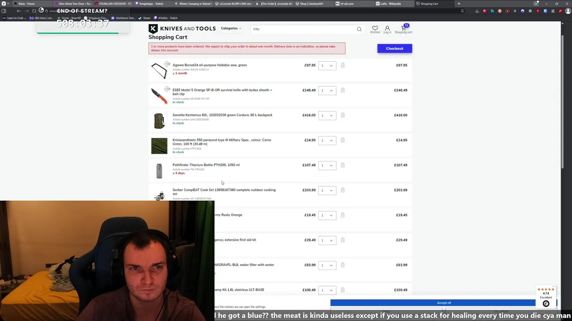The width and height of the screenshot is (572, 321).
Task: Change quantity for the Agawa Boreal24 saw
Action: coord(327,66)
